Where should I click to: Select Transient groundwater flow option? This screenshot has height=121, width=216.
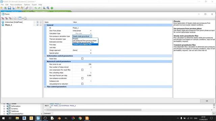[x=85, y=44]
